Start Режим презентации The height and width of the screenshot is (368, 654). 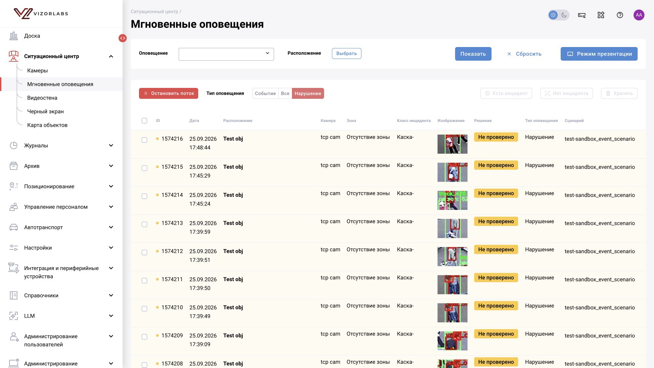(599, 54)
